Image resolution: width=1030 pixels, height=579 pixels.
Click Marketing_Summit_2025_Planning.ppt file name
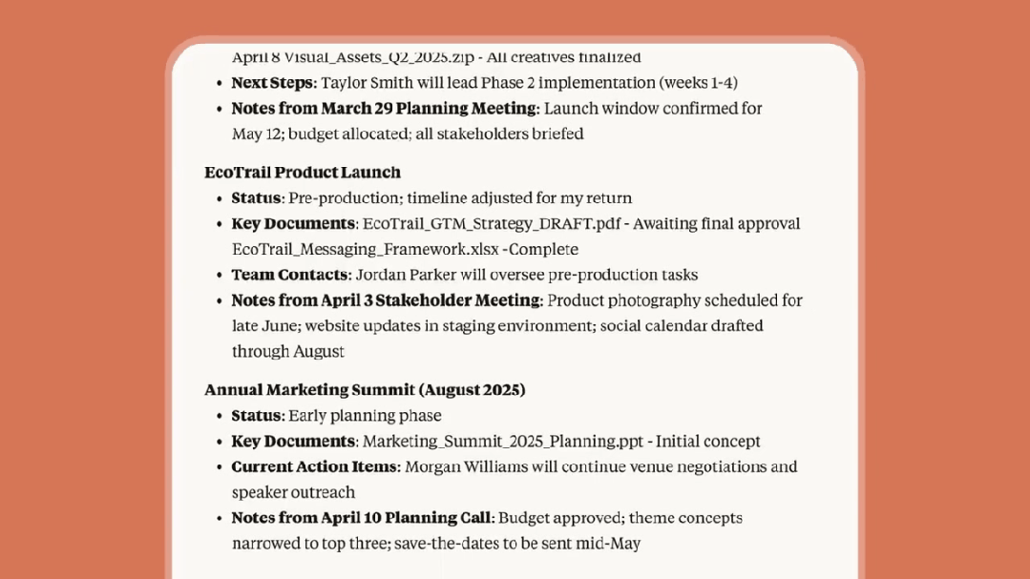pos(502,441)
